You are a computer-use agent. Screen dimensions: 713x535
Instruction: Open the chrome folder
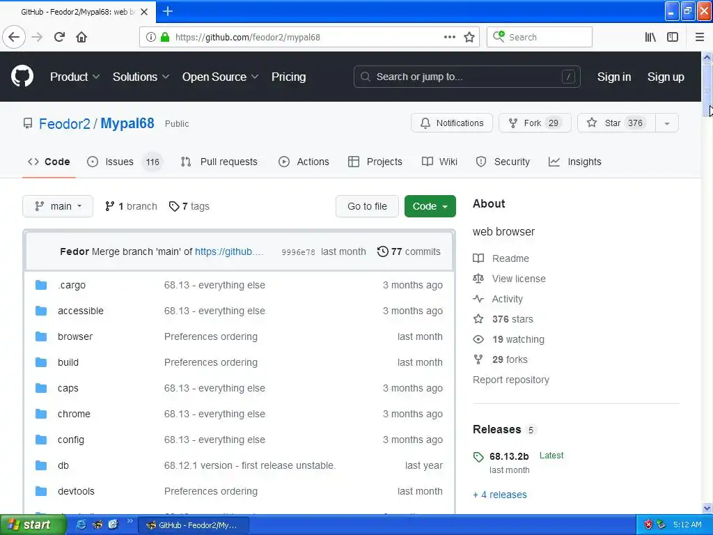[74, 414]
